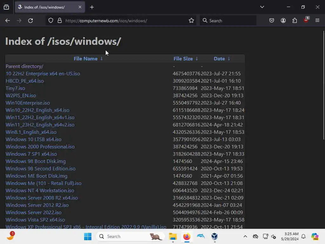This screenshot has height=244, width=325.
Task: Open Windows 98 Second Edition.iso link
Action: pyautogui.click(x=41, y=168)
